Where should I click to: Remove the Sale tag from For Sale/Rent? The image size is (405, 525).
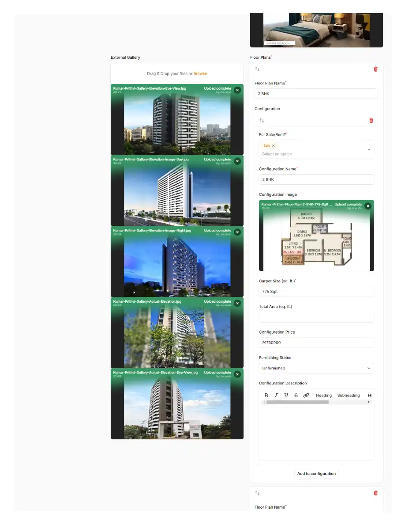point(274,145)
